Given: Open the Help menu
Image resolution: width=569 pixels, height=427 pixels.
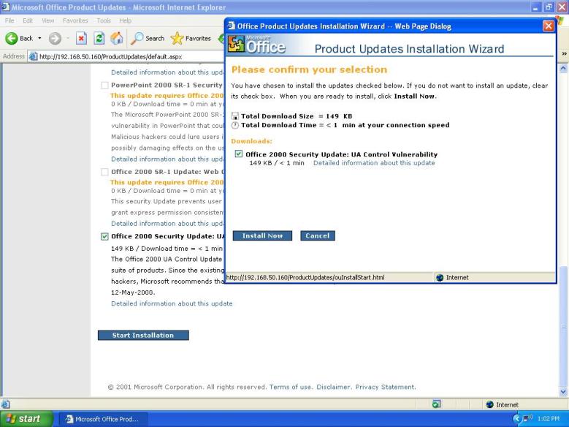Looking at the screenshot, I should 125,20.
